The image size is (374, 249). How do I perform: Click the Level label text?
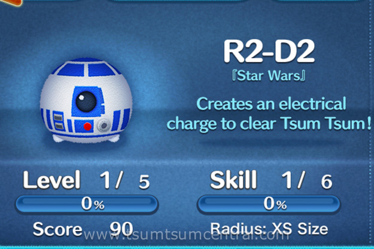pyautogui.click(x=51, y=180)
